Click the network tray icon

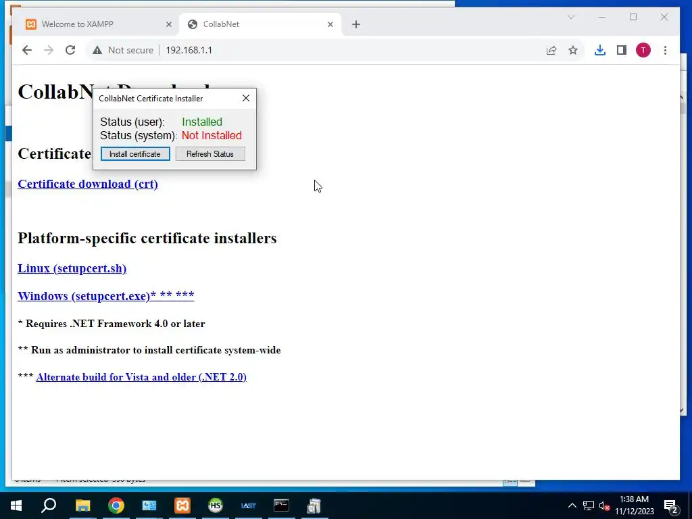589,505
